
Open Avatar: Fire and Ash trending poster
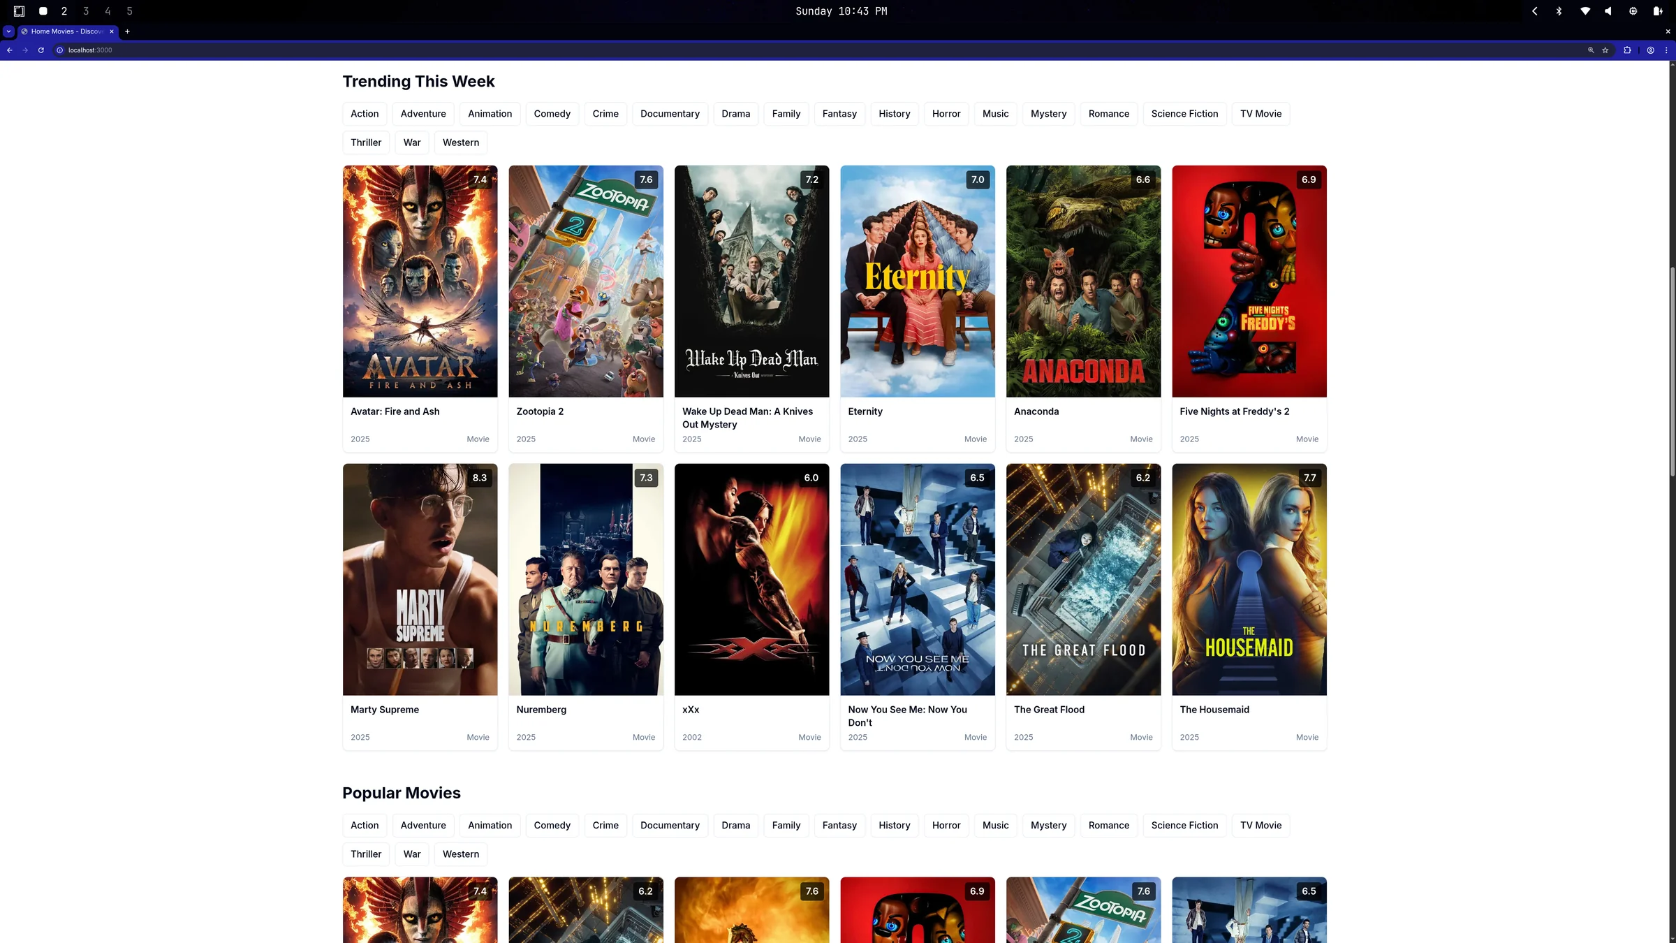pos(420,282)
